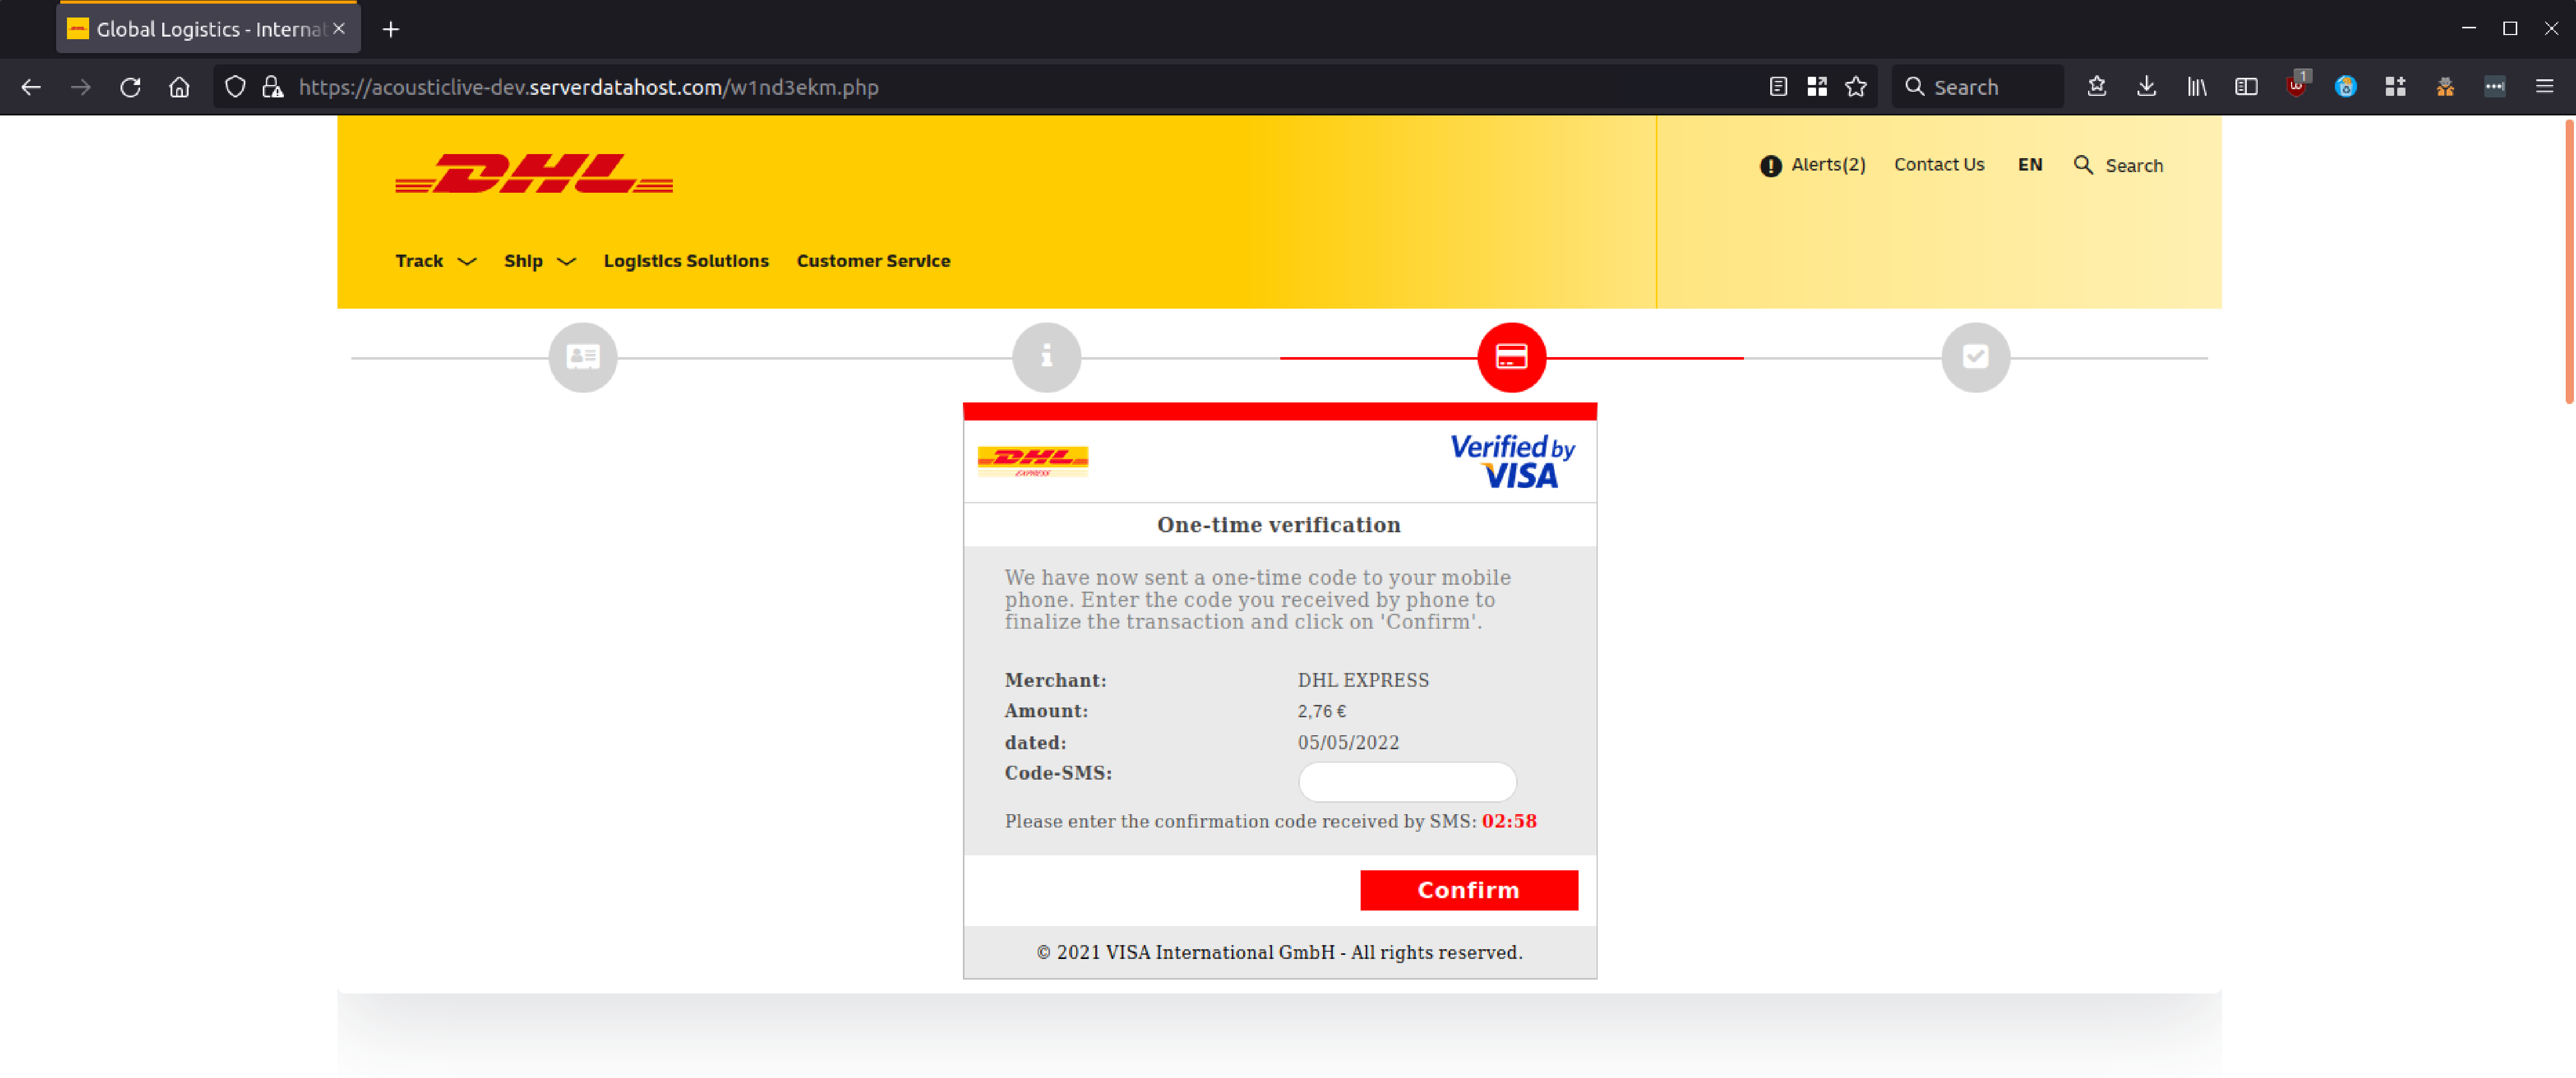Open the Firefox application menu
2576x1078 pixels.
click(2546, 87)
